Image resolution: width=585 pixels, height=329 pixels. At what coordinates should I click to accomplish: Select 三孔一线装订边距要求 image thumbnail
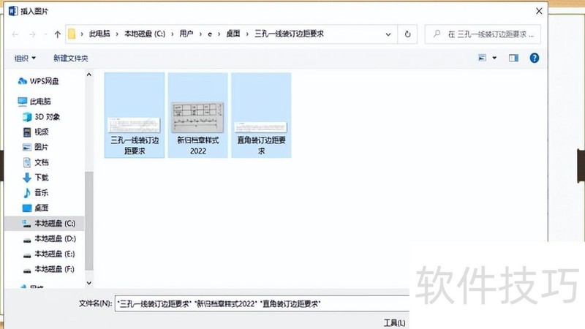(x=135, y=116)
